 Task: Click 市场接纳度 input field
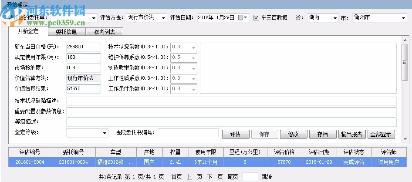[84, 68]
